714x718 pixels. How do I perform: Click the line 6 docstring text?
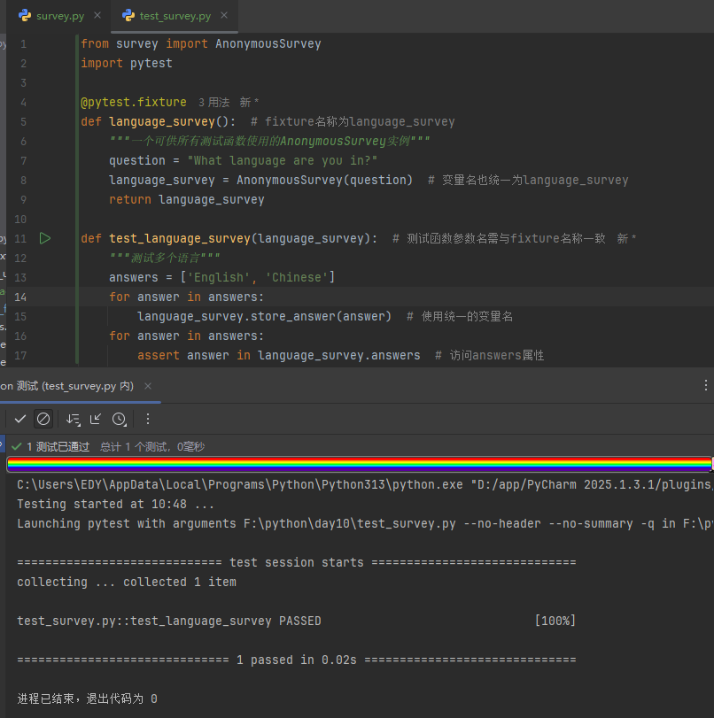(x=269, y=141)
